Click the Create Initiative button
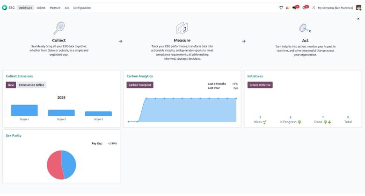The image size is (365, 196). (260, 85)
